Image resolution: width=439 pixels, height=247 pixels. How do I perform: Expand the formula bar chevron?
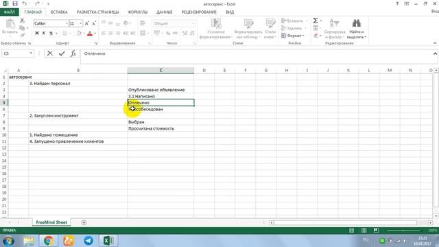pyautogui.click(x=435, y=54)
